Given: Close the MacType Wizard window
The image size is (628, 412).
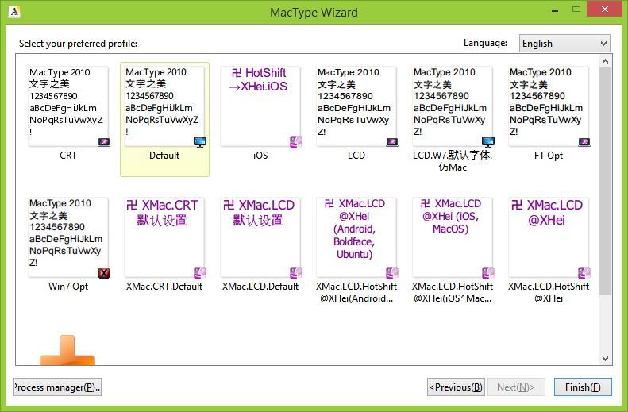Looking at the screenshot, I should point(605,10).
